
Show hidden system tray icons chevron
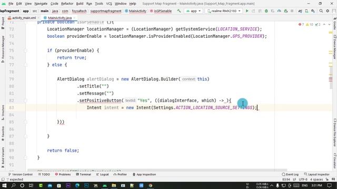(x=272, y=185)
